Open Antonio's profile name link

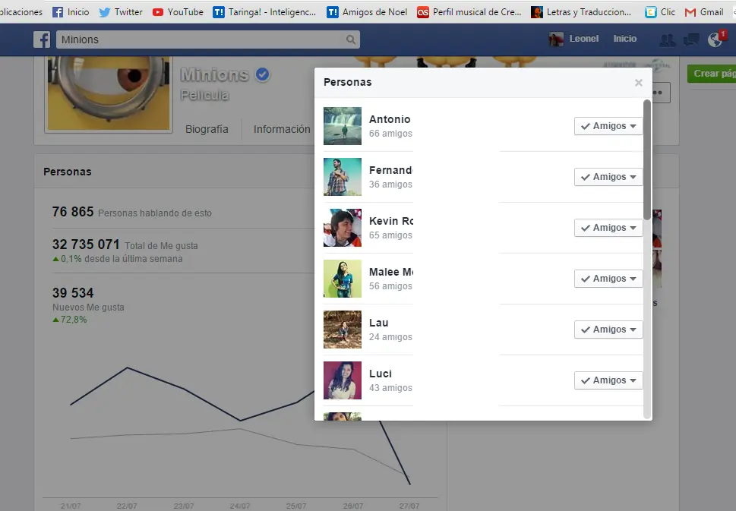390,120
